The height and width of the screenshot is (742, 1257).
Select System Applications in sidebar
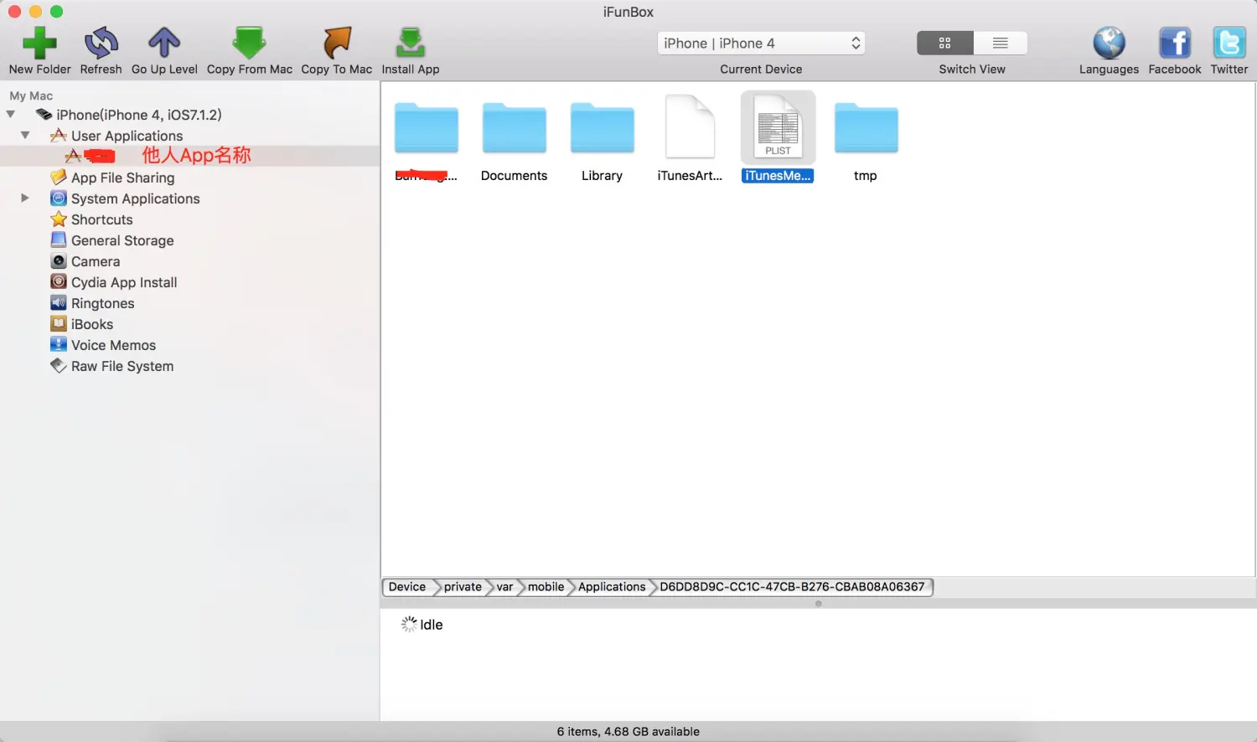[135, 198]
